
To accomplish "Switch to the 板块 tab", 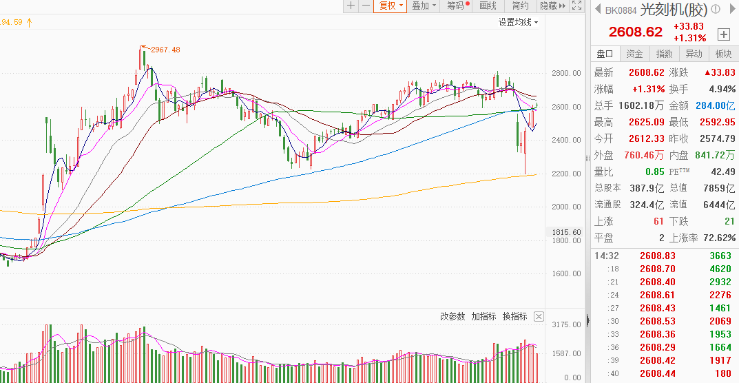I will click(x=723, y=54).
